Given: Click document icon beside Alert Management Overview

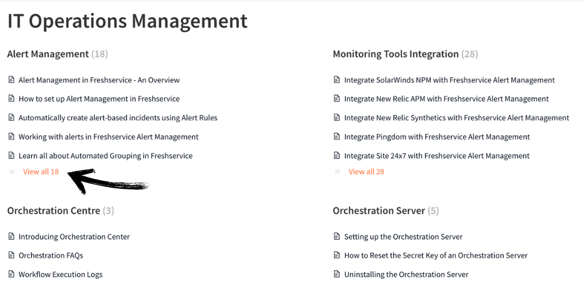Looking at the screenshot, I should (x=11, y=79).
